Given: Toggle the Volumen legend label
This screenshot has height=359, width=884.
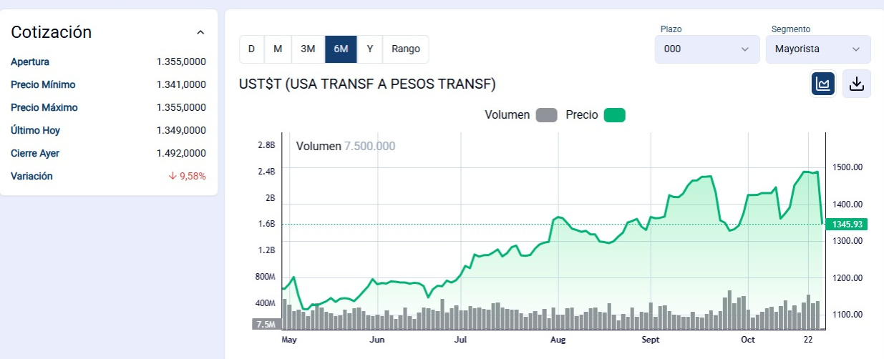Looking at the screenshot, I should click(507, 115).
